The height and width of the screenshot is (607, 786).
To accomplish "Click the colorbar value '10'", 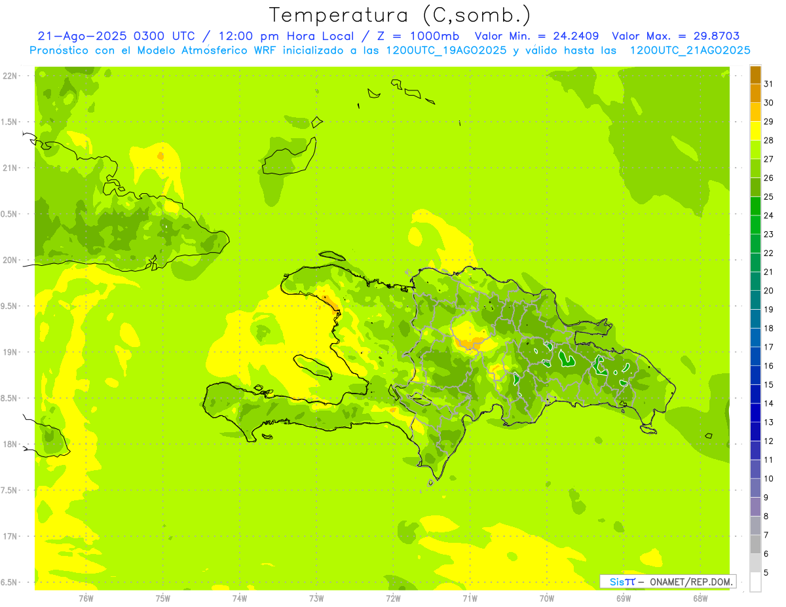I will click(x=769, y=479).
